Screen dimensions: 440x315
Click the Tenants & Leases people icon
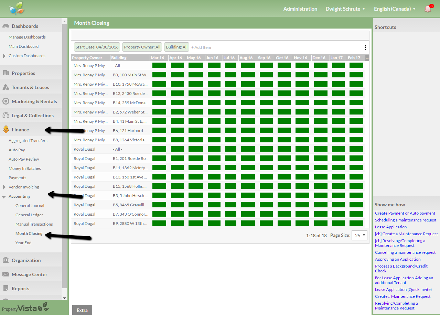[x=6, y=87]
